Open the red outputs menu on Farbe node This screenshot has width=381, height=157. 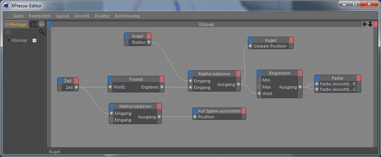pyautogui.click(x=359, y=78)
